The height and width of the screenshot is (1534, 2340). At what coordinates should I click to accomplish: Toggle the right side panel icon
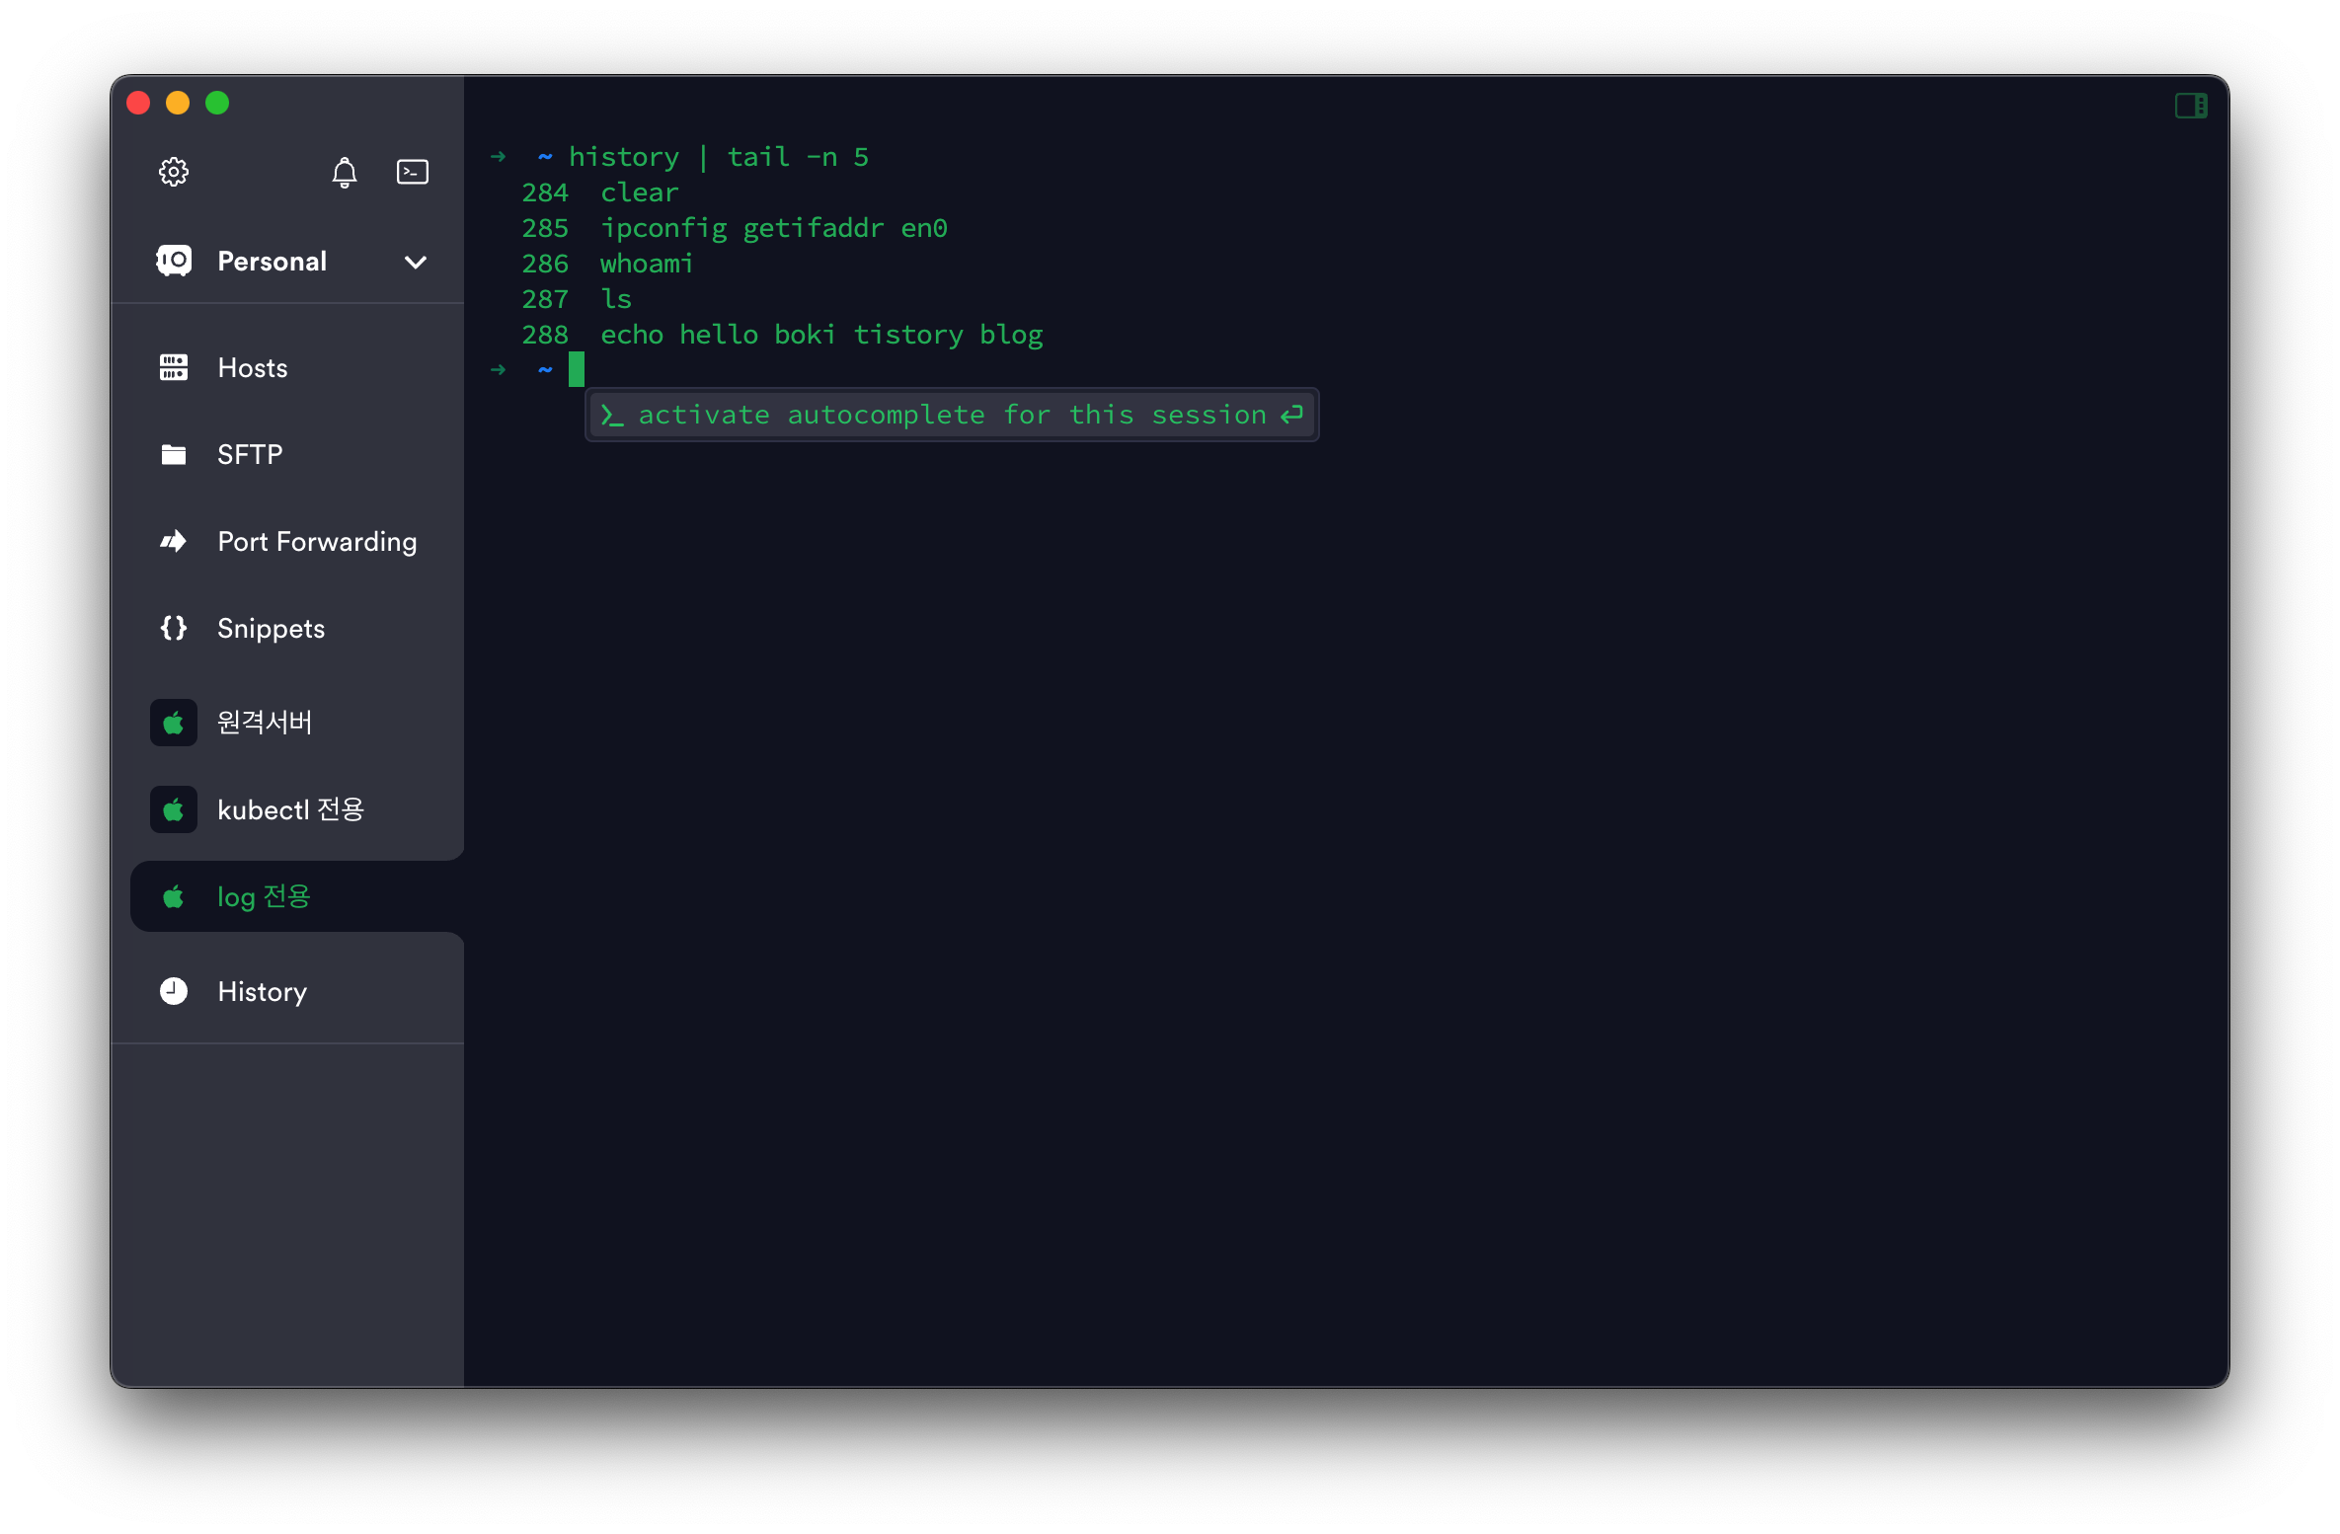(2190, 106)
